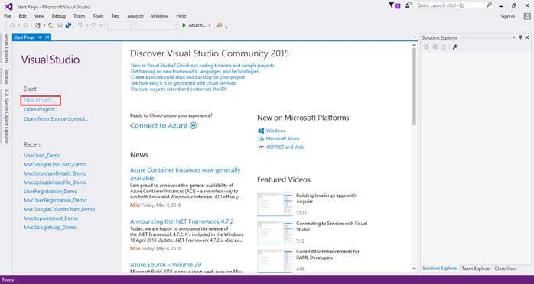Switch to the Team Explorer tab
This screenshot has height=284, width=534.
coord(476,269)
